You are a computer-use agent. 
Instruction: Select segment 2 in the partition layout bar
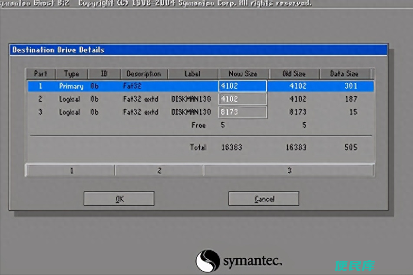[159, 170]
